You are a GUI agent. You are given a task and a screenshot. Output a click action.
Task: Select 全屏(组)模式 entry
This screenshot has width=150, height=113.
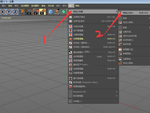click(93, 21)
